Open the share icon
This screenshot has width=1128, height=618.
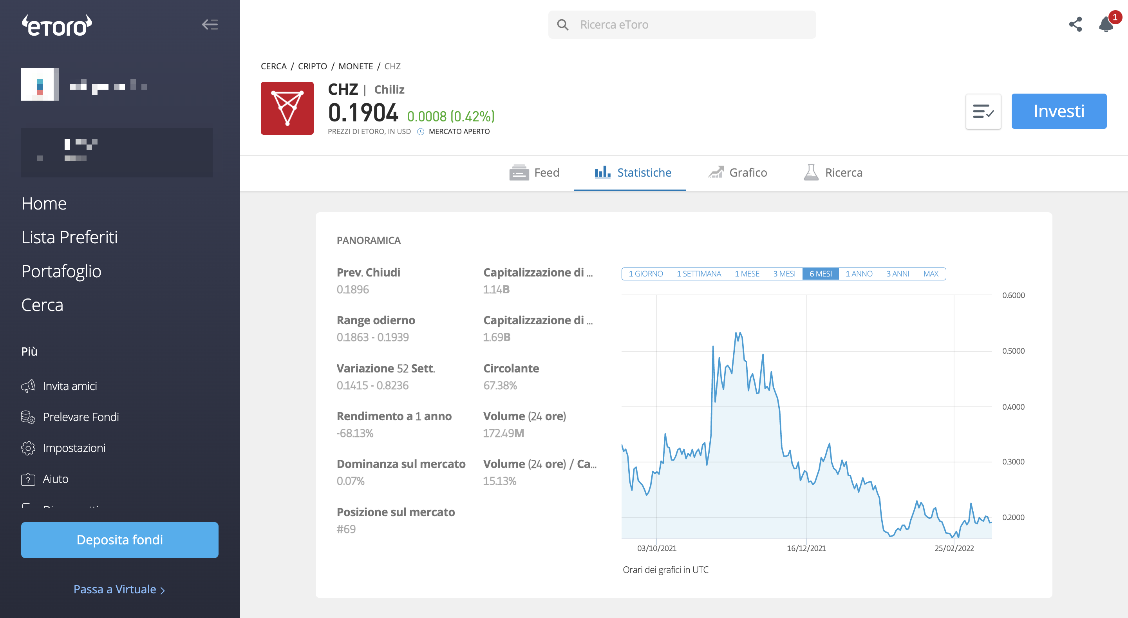click(1076, 24)
